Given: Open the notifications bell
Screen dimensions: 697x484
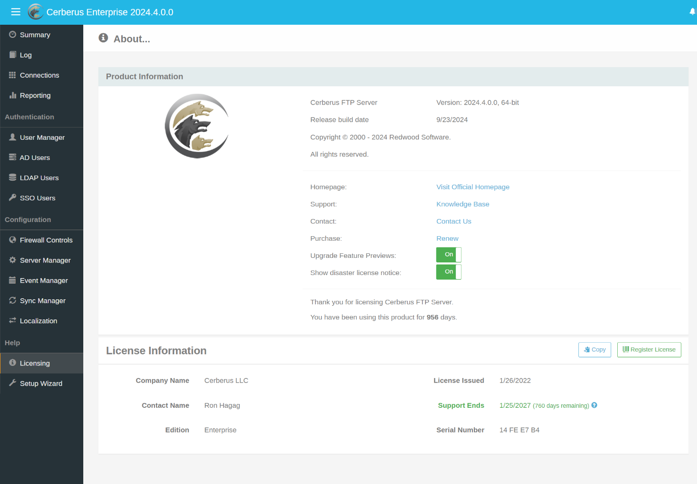Looking at the screenshot, I should pos(692,12).
